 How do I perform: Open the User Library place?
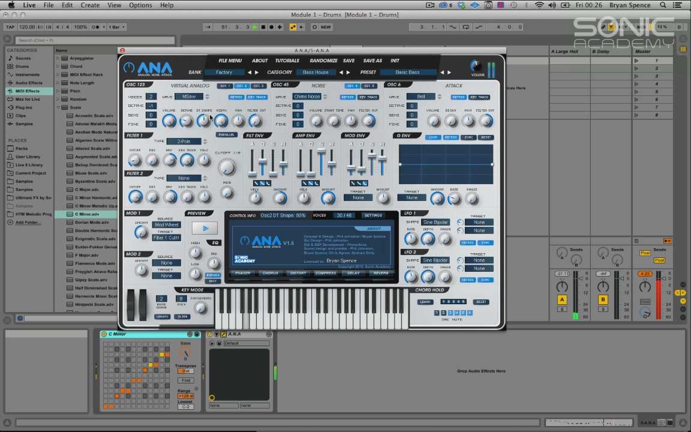click(x=28, y=157)
